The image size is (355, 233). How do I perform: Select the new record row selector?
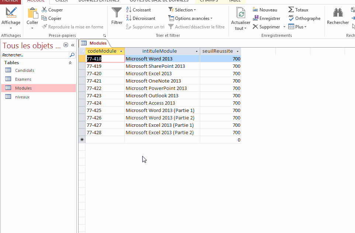(x=82, y=140)
